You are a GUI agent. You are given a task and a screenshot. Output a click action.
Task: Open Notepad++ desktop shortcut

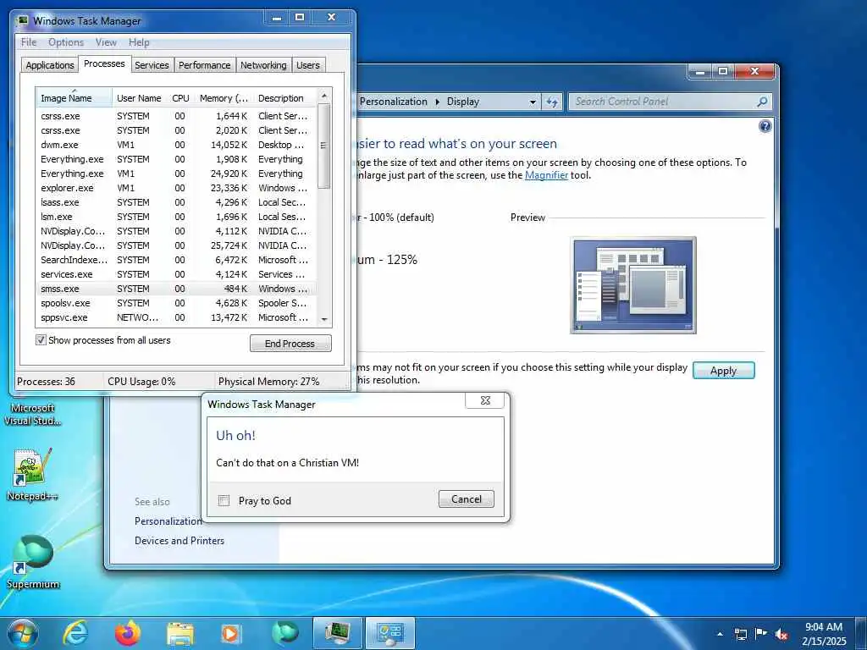[x=32, y=476]
